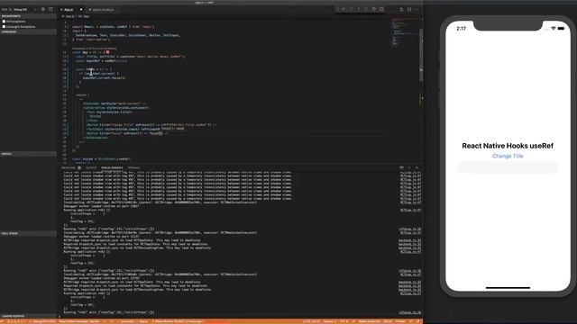Tap Change Title in the iPhone simulator

click(508, 156)
